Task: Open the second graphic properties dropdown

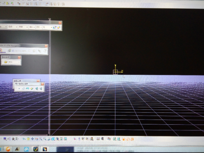Action: coord(16,27)
